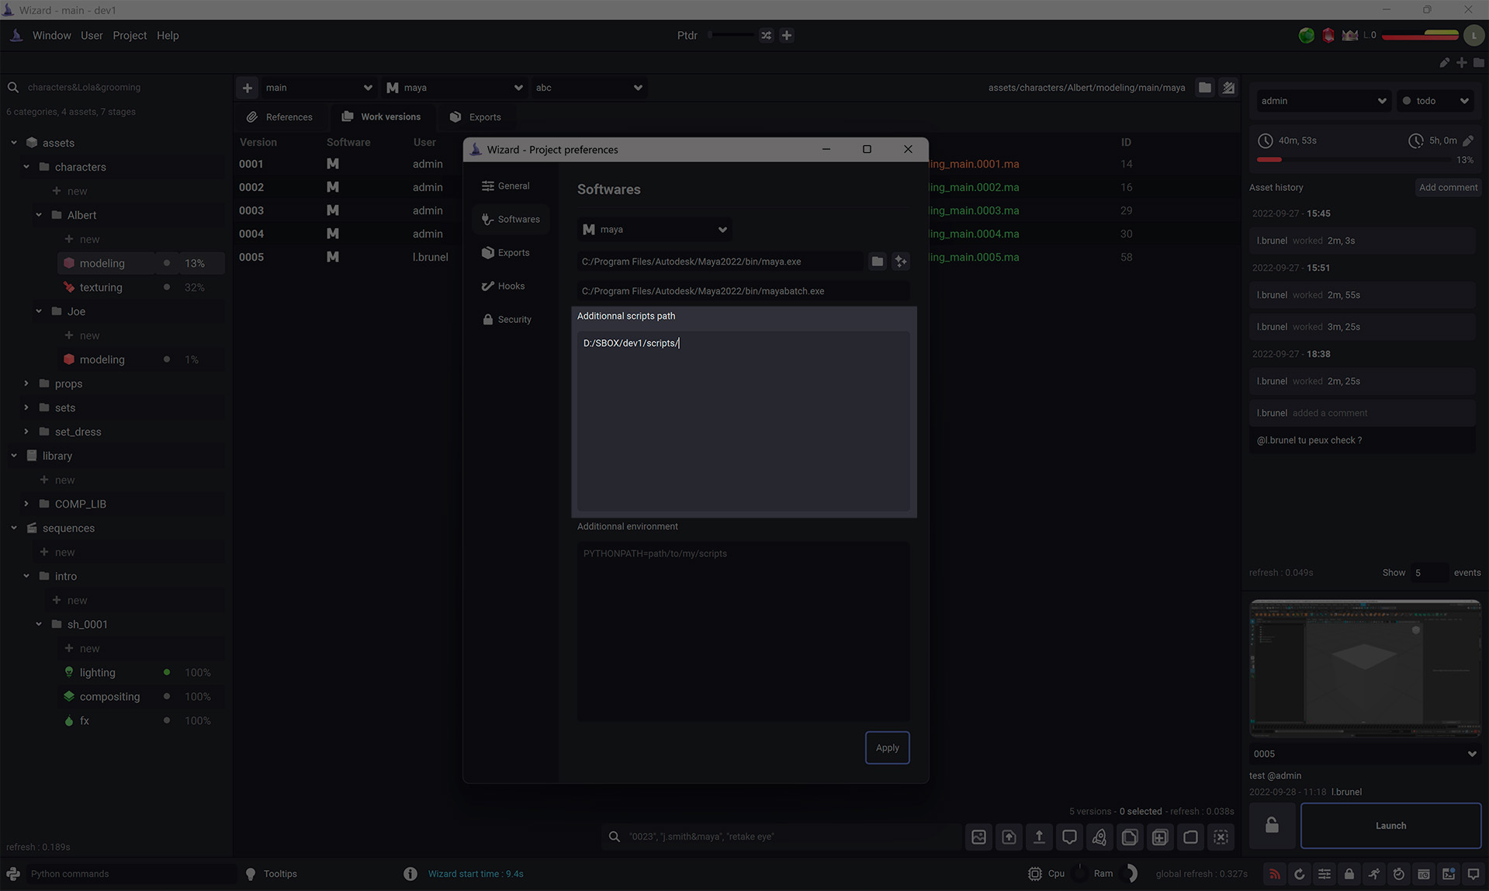1489x891 pixels.
Task: Collapse the characters tree node
Action: [26, 167]
